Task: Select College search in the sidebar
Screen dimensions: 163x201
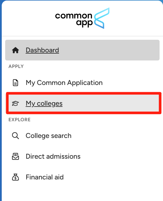Action: click(x=48, y=136)
